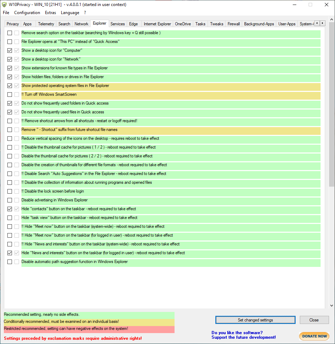This screenshot has height=344, width=335.
Task: Check Hide News and interests (system-wide)
Action: 10,244
